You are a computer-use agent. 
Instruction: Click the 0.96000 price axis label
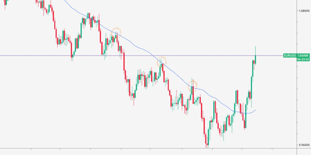[304, 145]
